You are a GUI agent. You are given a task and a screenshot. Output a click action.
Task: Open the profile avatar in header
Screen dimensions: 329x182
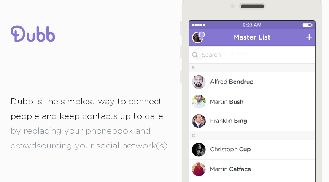[x=197, y=38]
